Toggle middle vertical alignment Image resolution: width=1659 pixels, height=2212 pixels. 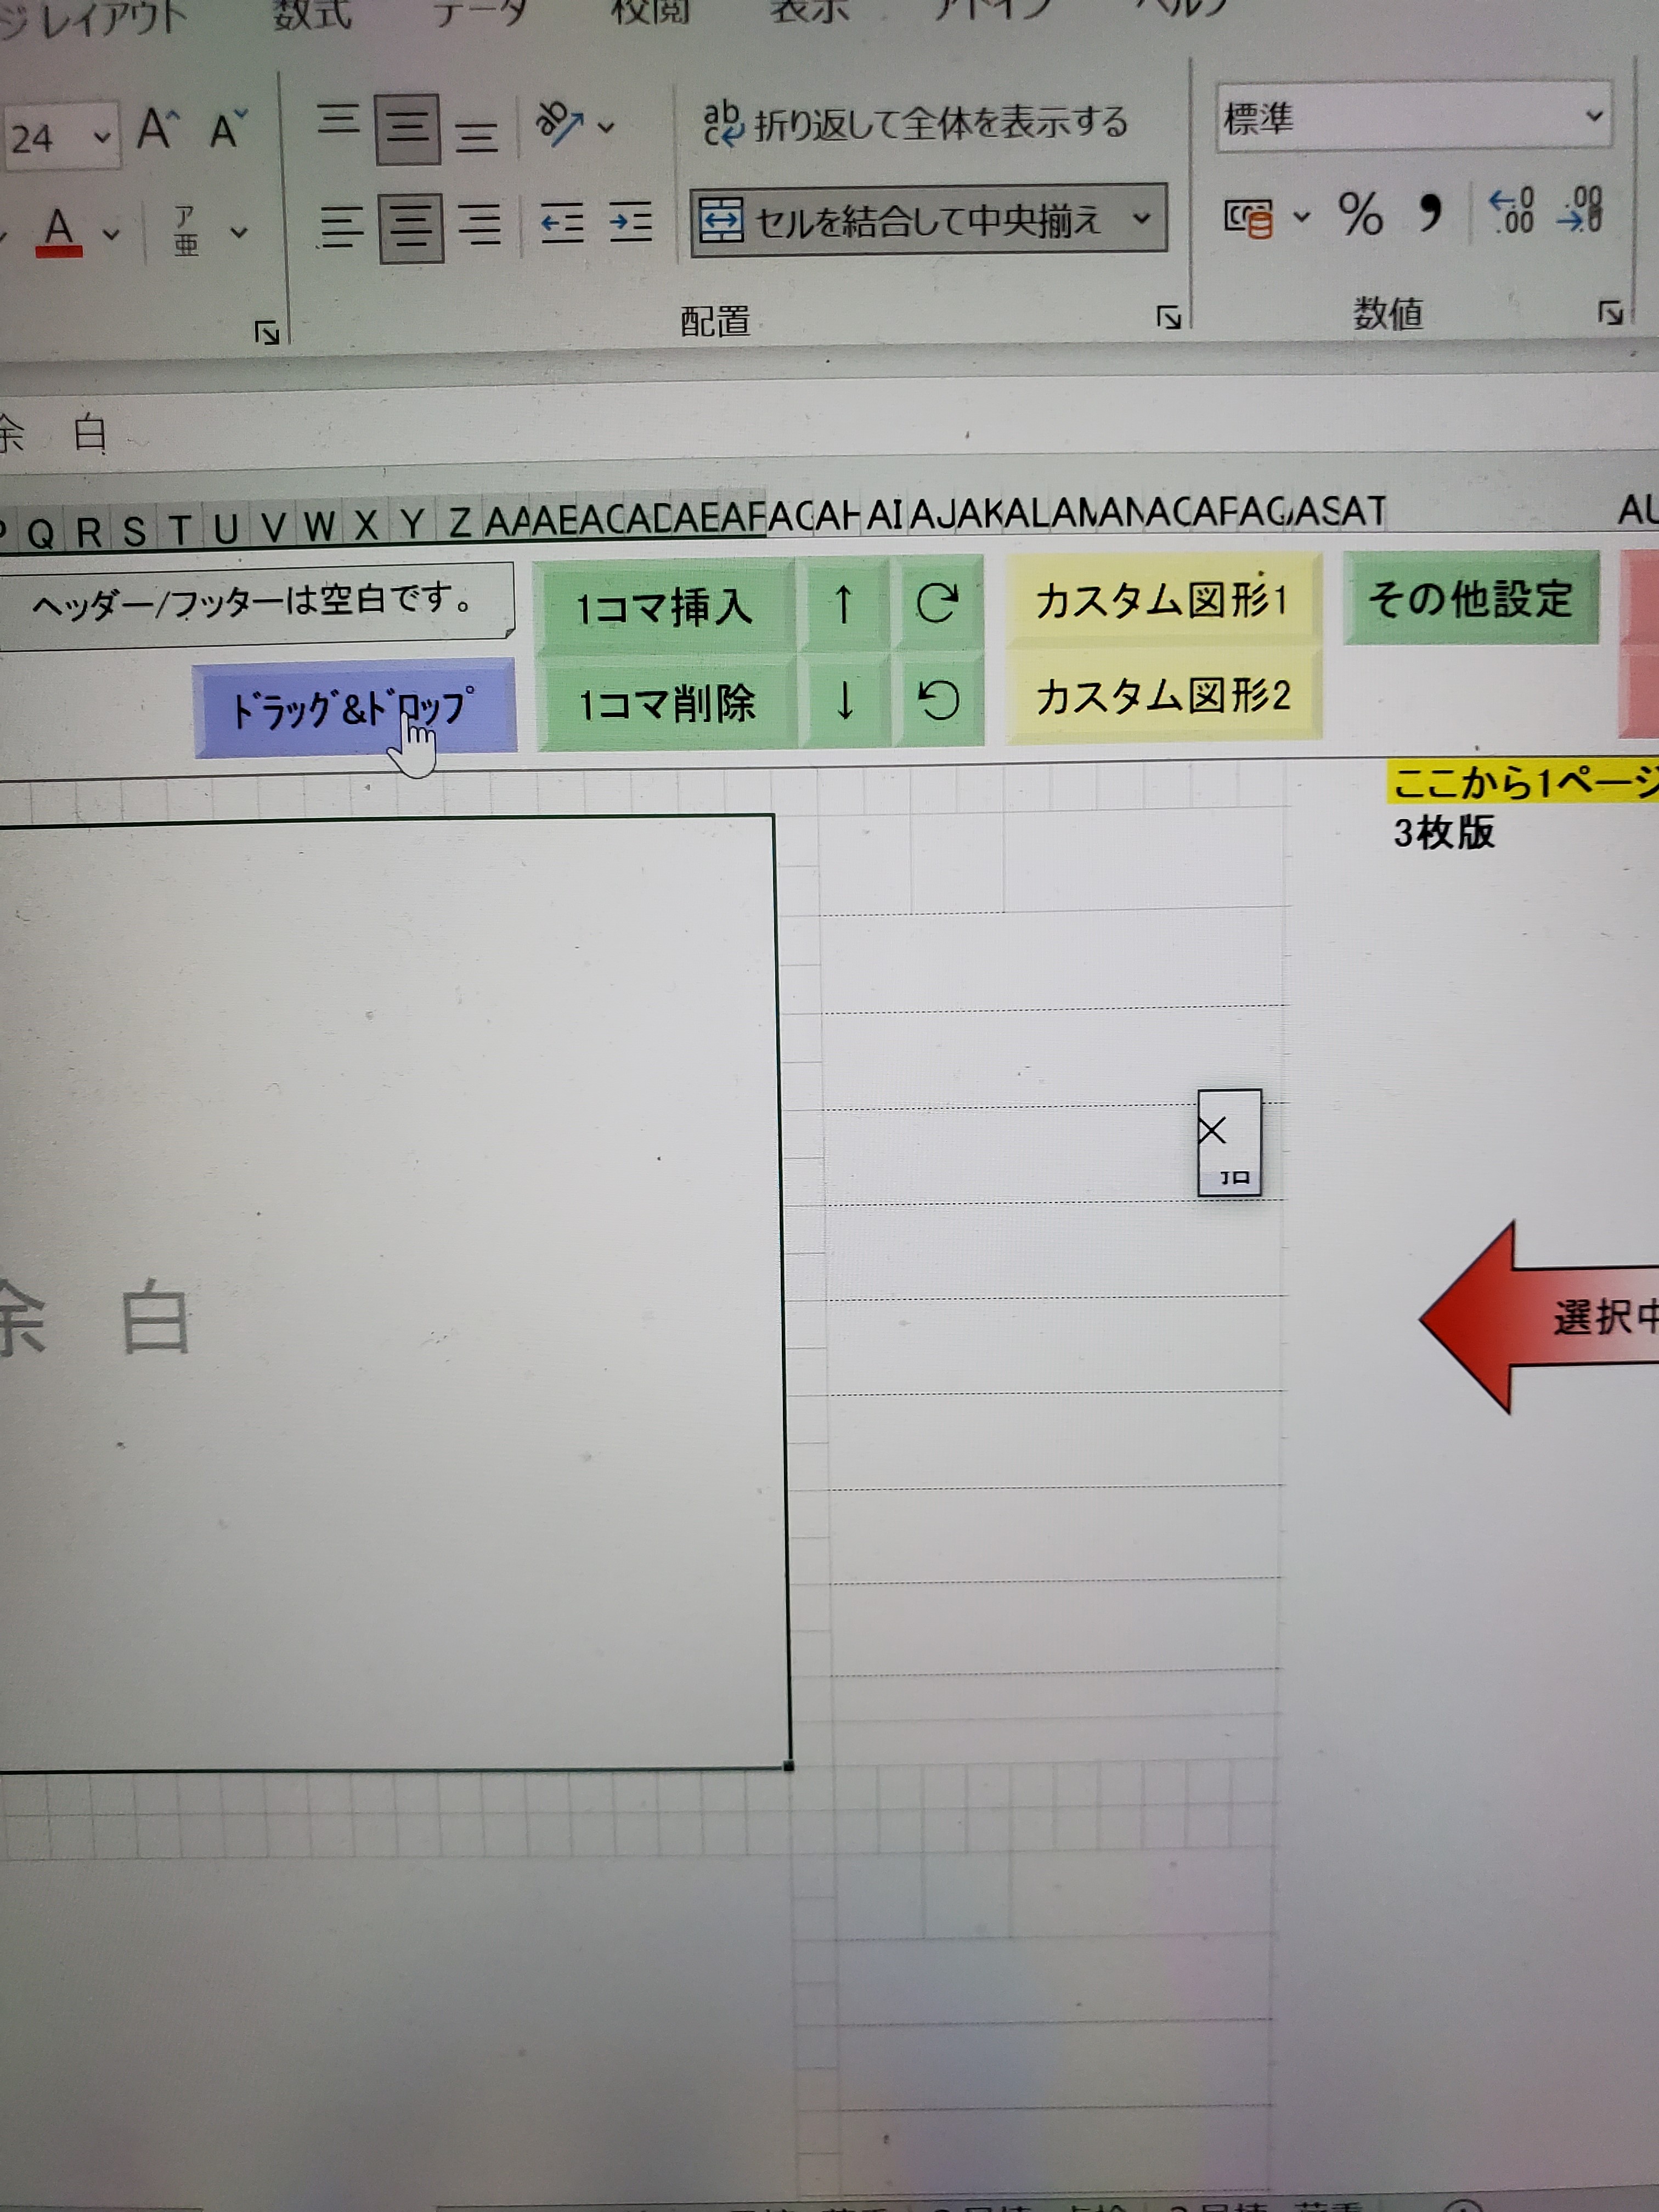pos(407,129)
